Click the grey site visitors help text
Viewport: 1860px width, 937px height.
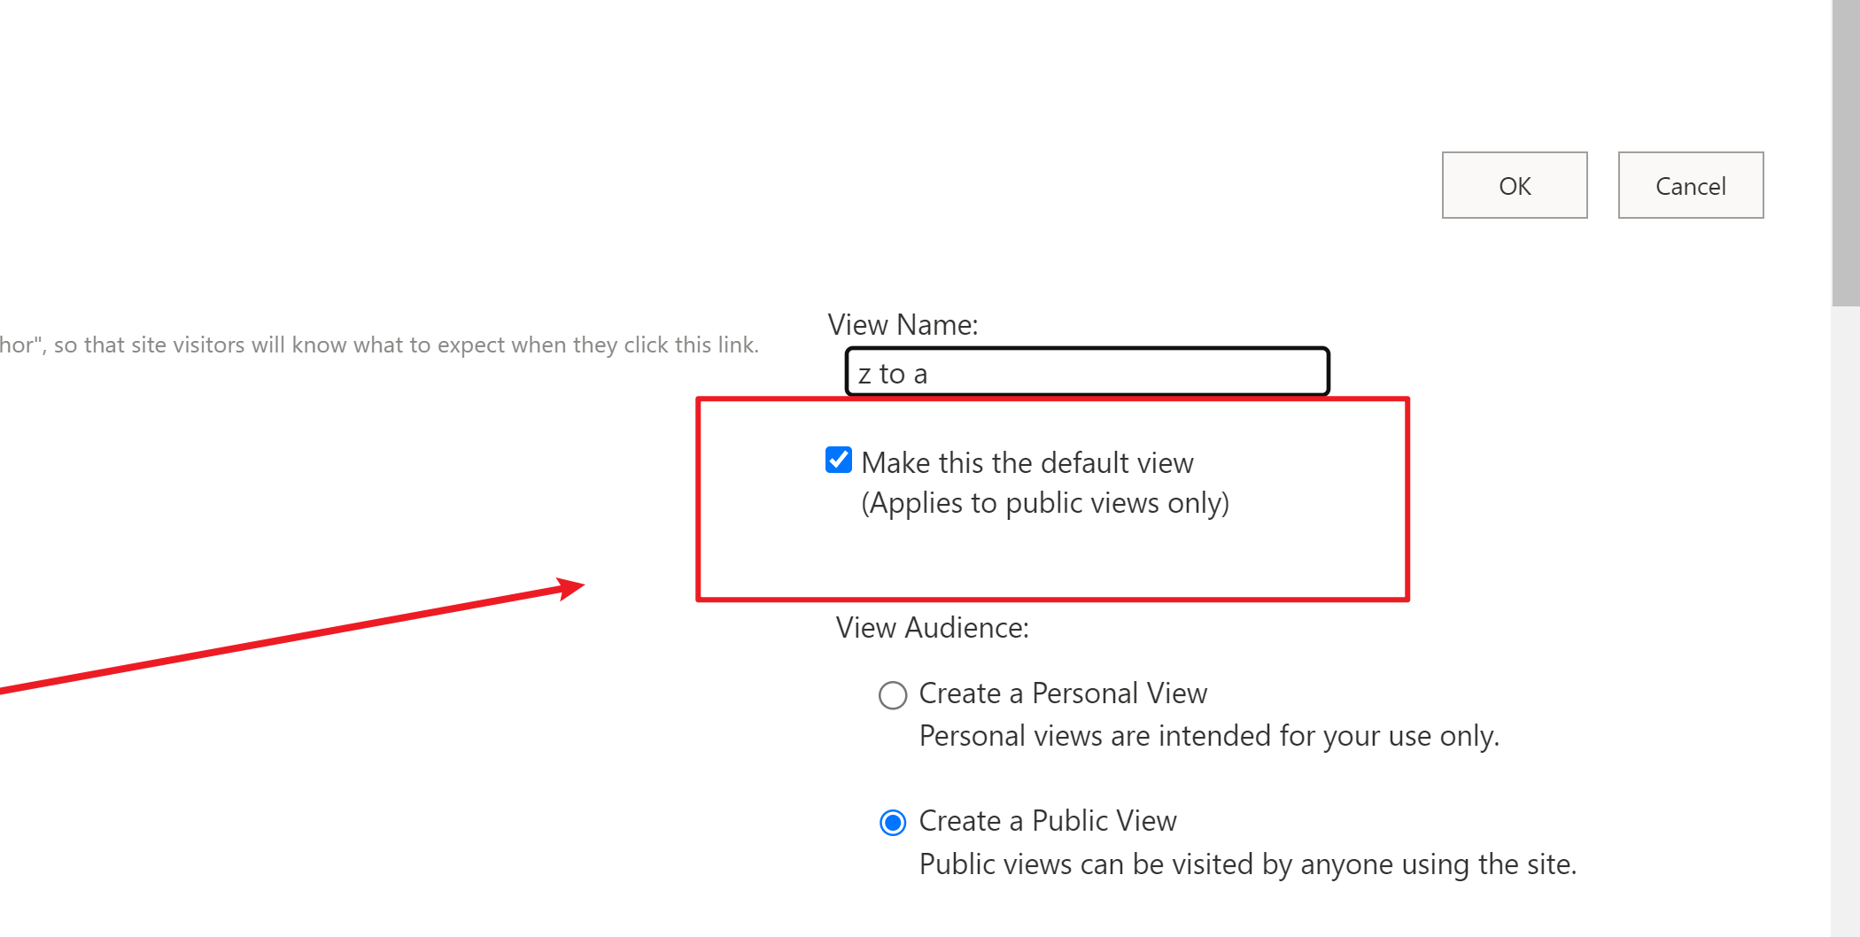tap(379, 345)
